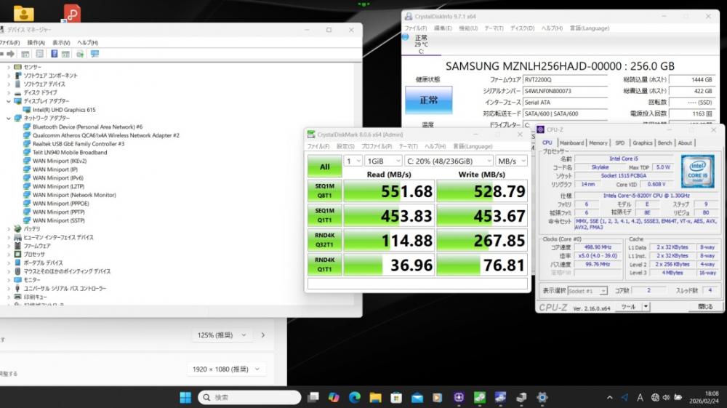This screenshot has width=727, height=408.
Task: Open the test count dropdown in CrystalDiskMark
Action: (x=353, y=161)
